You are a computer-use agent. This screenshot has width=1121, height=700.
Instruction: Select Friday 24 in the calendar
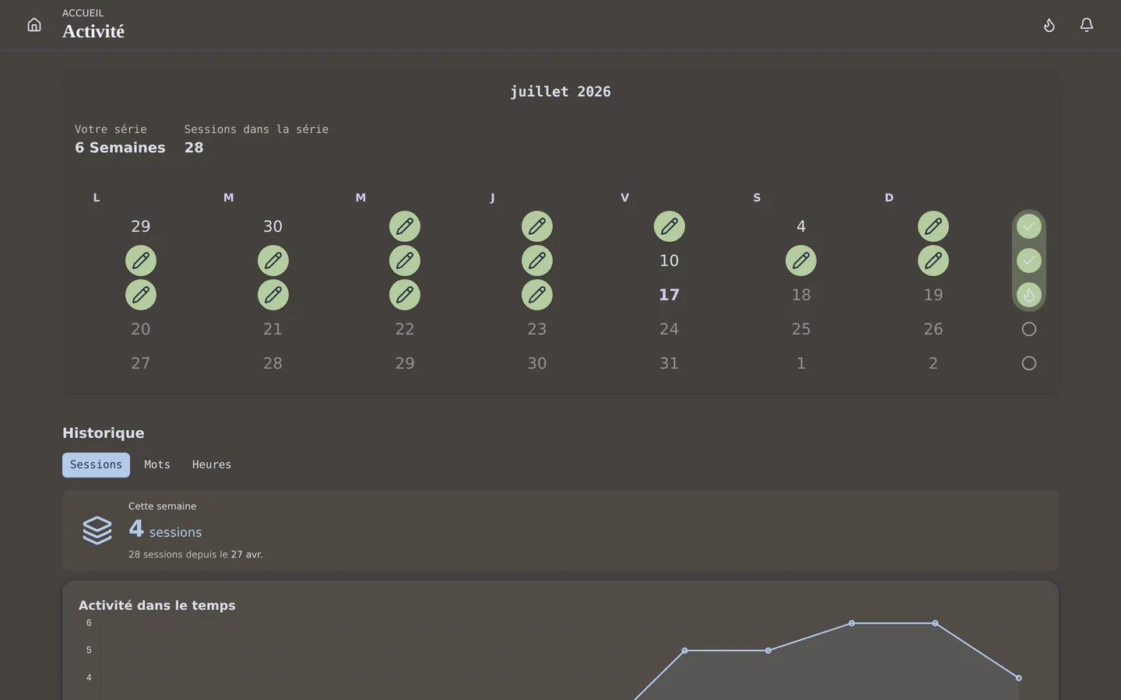[669, 329]
